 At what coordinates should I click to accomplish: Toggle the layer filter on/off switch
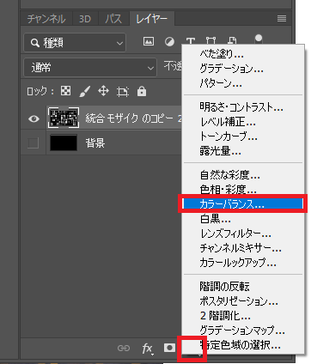[259, 39]
